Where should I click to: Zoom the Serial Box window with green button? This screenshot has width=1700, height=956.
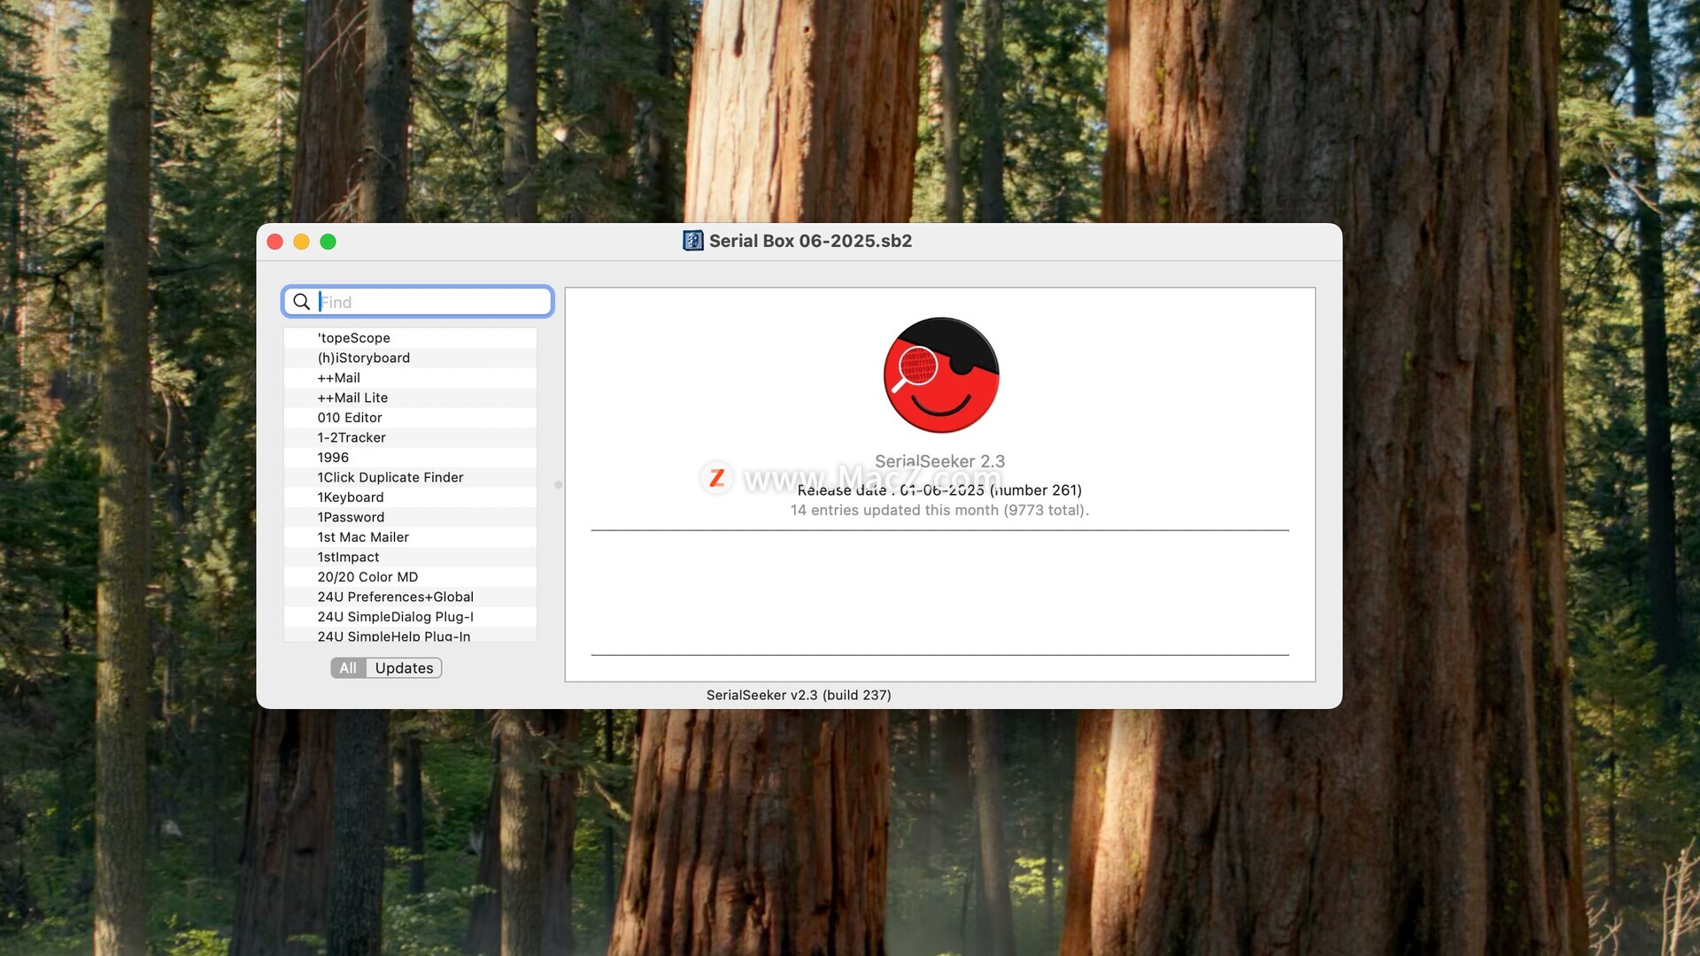click(328, 242)
